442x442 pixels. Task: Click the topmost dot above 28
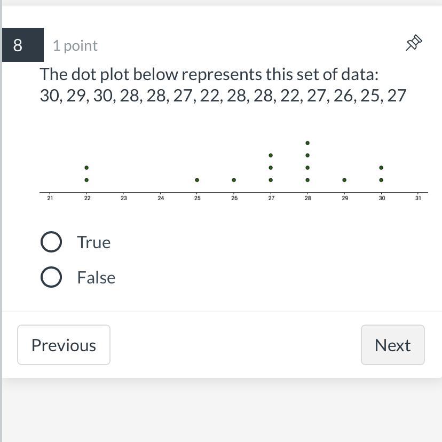click(x=307, y=143)
